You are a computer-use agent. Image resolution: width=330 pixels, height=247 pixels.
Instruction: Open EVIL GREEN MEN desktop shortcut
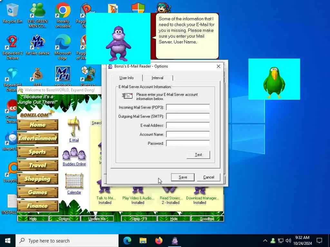point(37,15)
